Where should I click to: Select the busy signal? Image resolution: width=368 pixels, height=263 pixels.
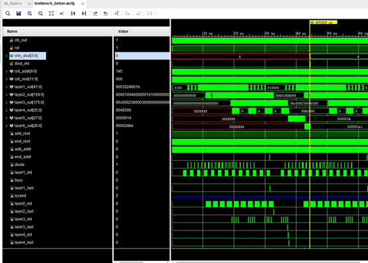(19, 180)
